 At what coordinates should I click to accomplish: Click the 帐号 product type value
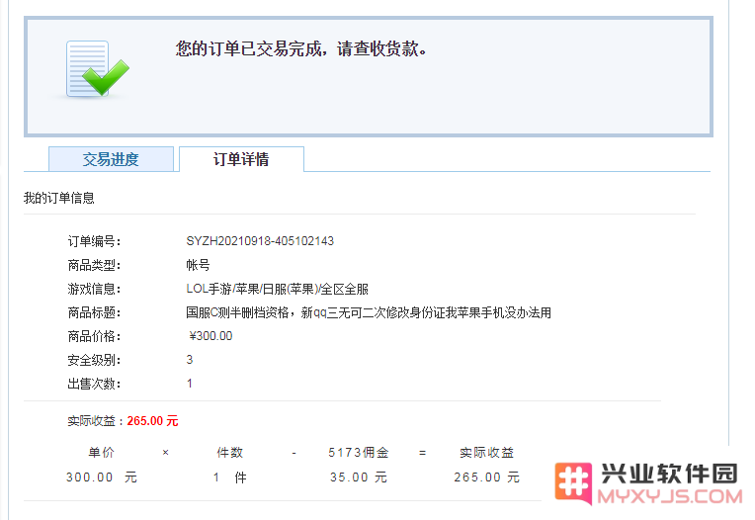tap(198, 265)
